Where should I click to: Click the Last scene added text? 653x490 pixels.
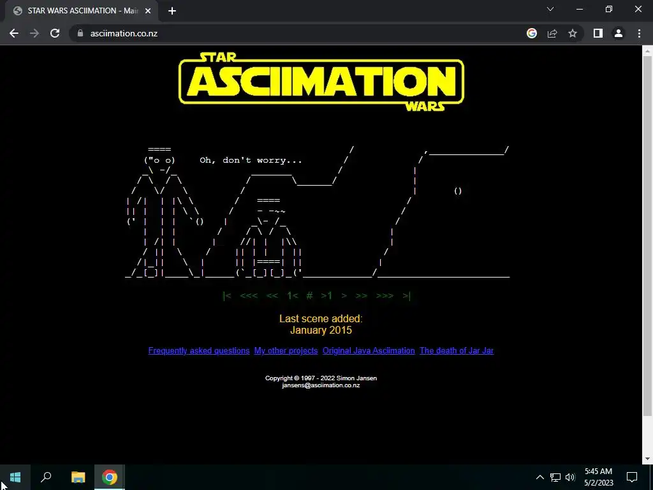[x=321, y=319]
